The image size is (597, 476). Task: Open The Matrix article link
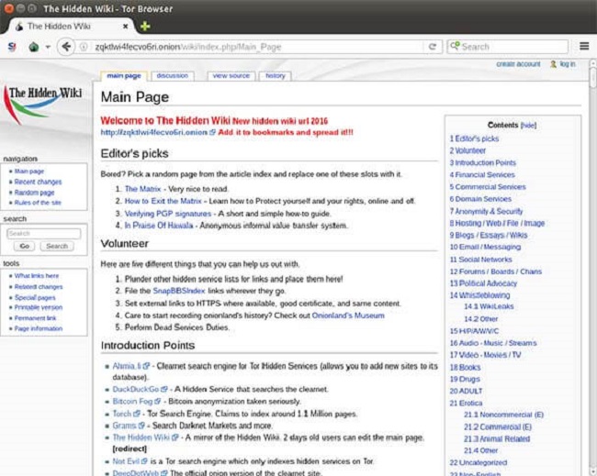pyautogui.click(x=142, y=189)
